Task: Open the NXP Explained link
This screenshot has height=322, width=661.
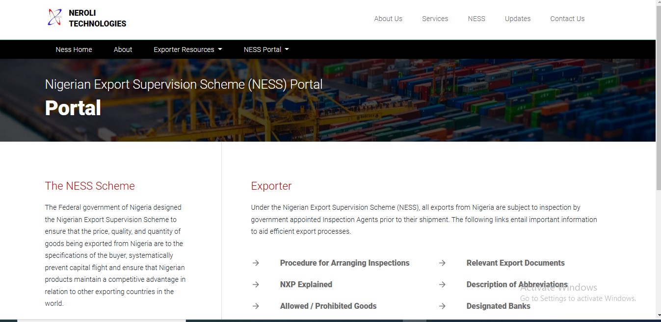Action: (306, 285)
